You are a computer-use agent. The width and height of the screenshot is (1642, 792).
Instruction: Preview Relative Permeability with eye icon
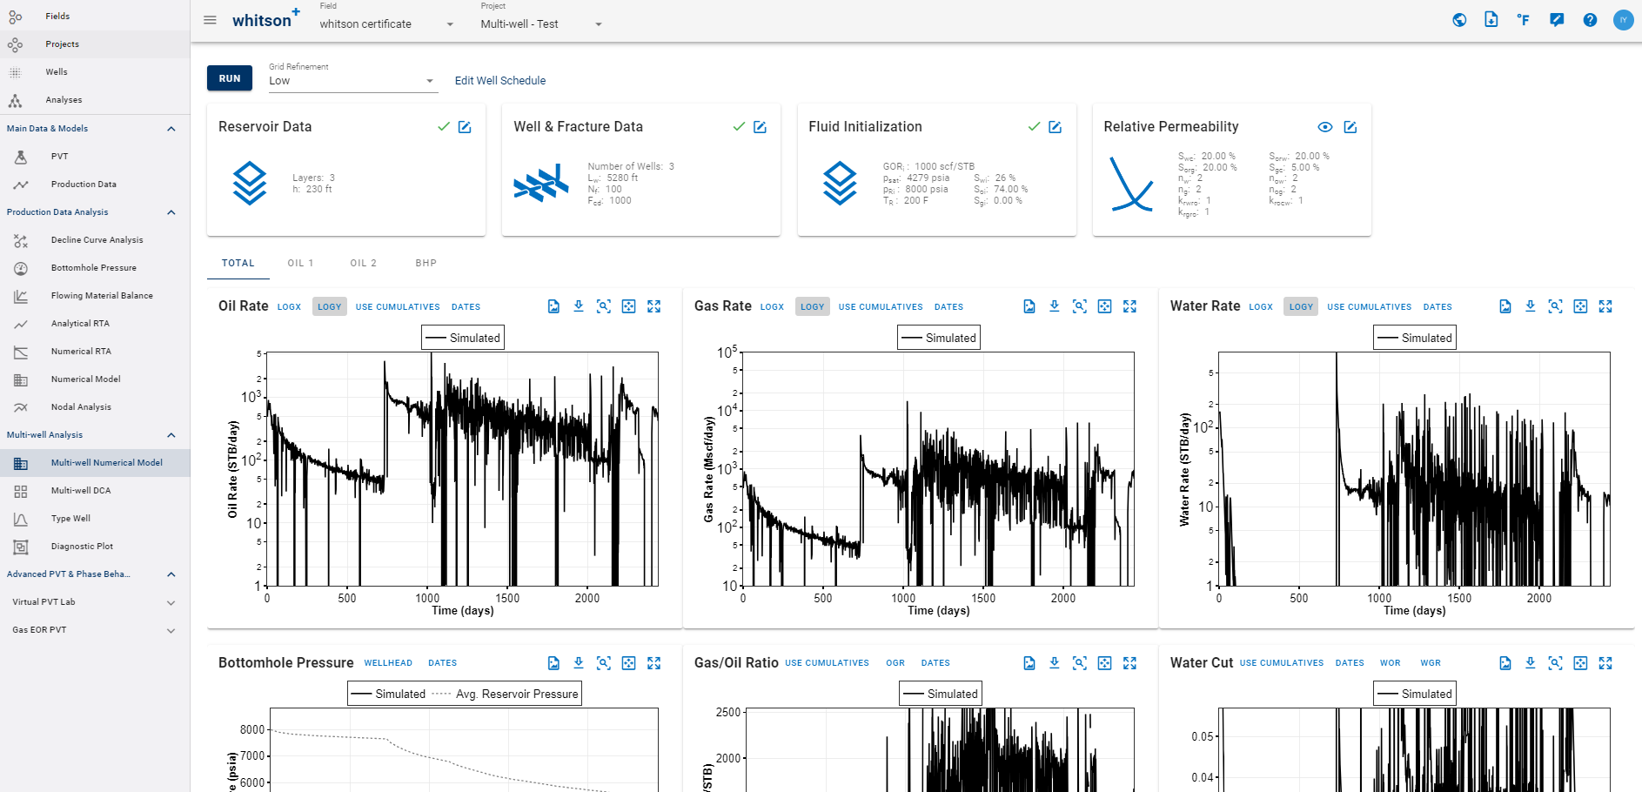1325,127
